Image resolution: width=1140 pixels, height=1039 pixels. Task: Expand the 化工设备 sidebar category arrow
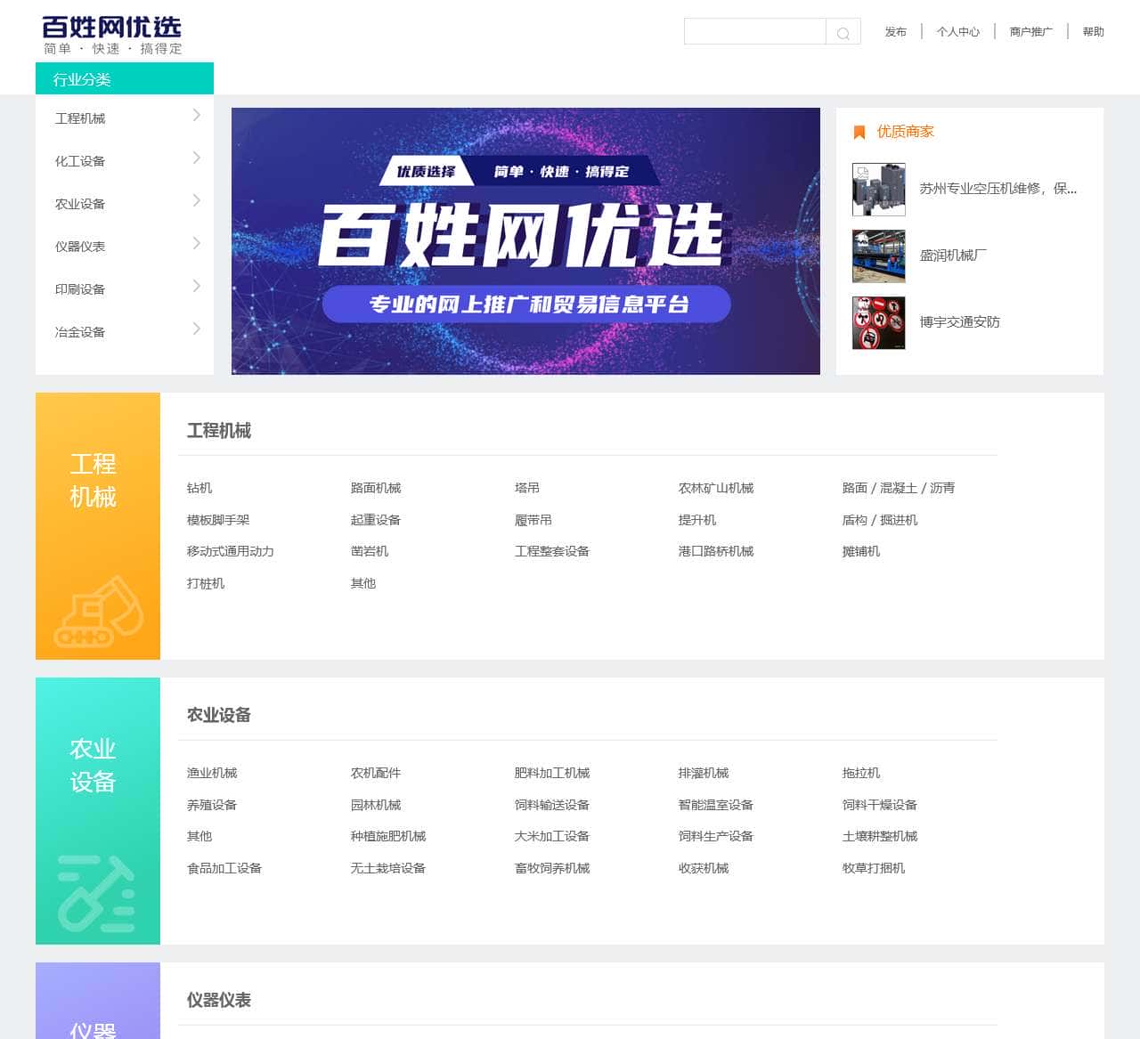tap(196, 158)
